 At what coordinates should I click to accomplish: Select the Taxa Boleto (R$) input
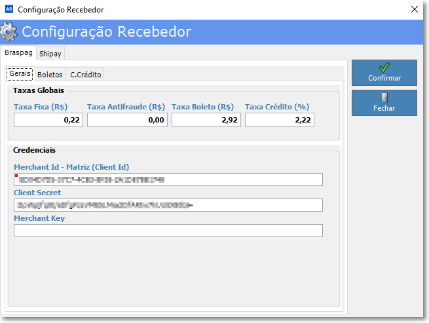point(206,120)
